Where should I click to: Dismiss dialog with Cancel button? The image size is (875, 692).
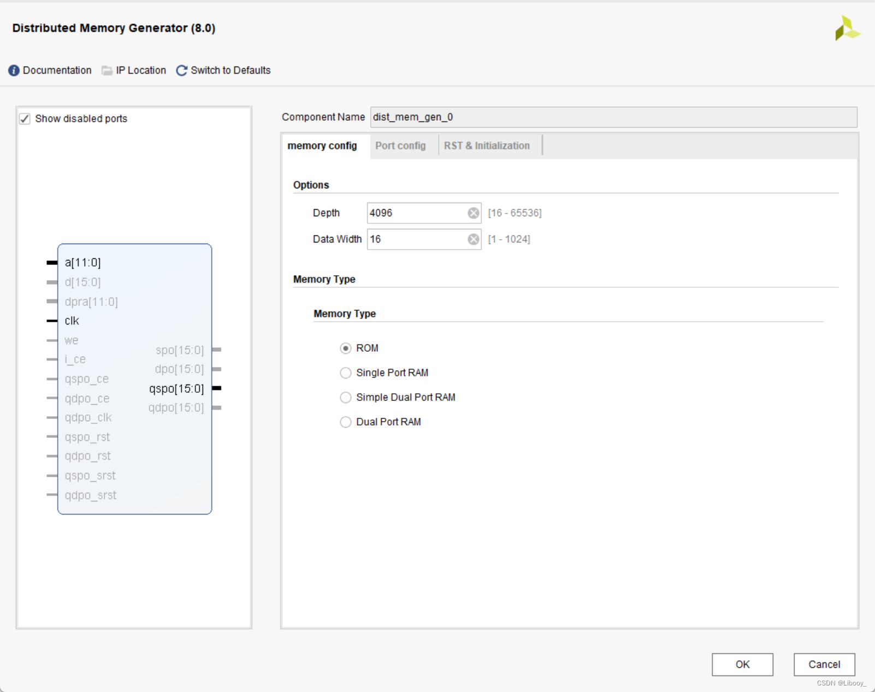point(824,665)
